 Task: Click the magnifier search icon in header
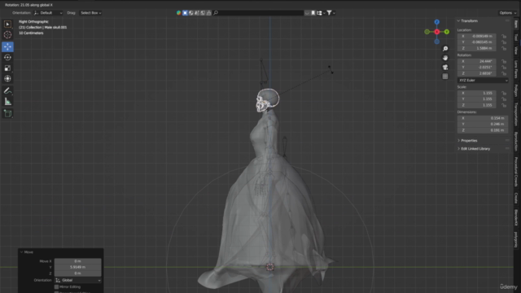216,13
